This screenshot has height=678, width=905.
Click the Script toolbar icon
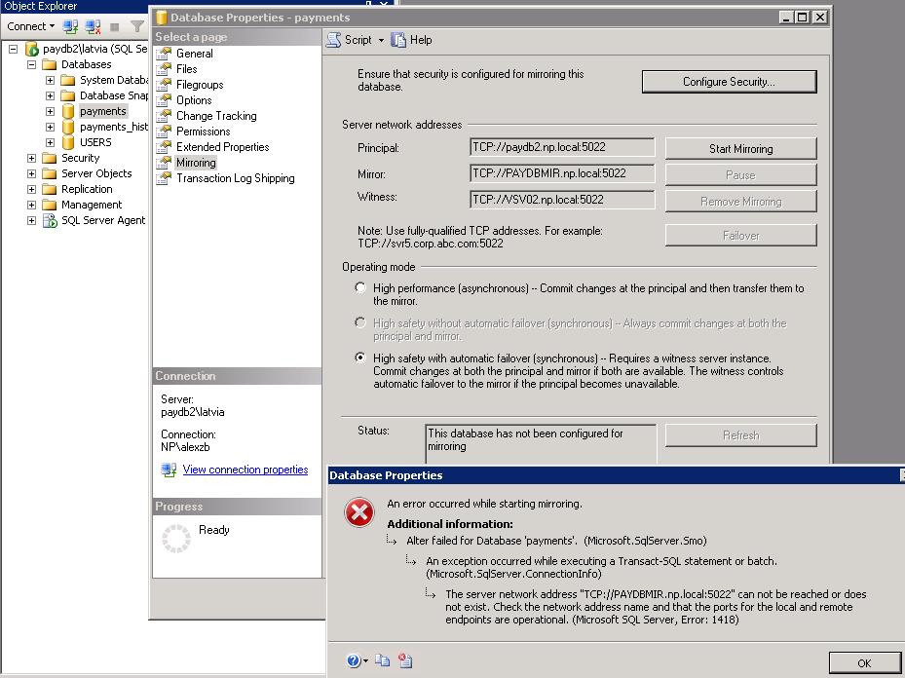coord(333,40)
